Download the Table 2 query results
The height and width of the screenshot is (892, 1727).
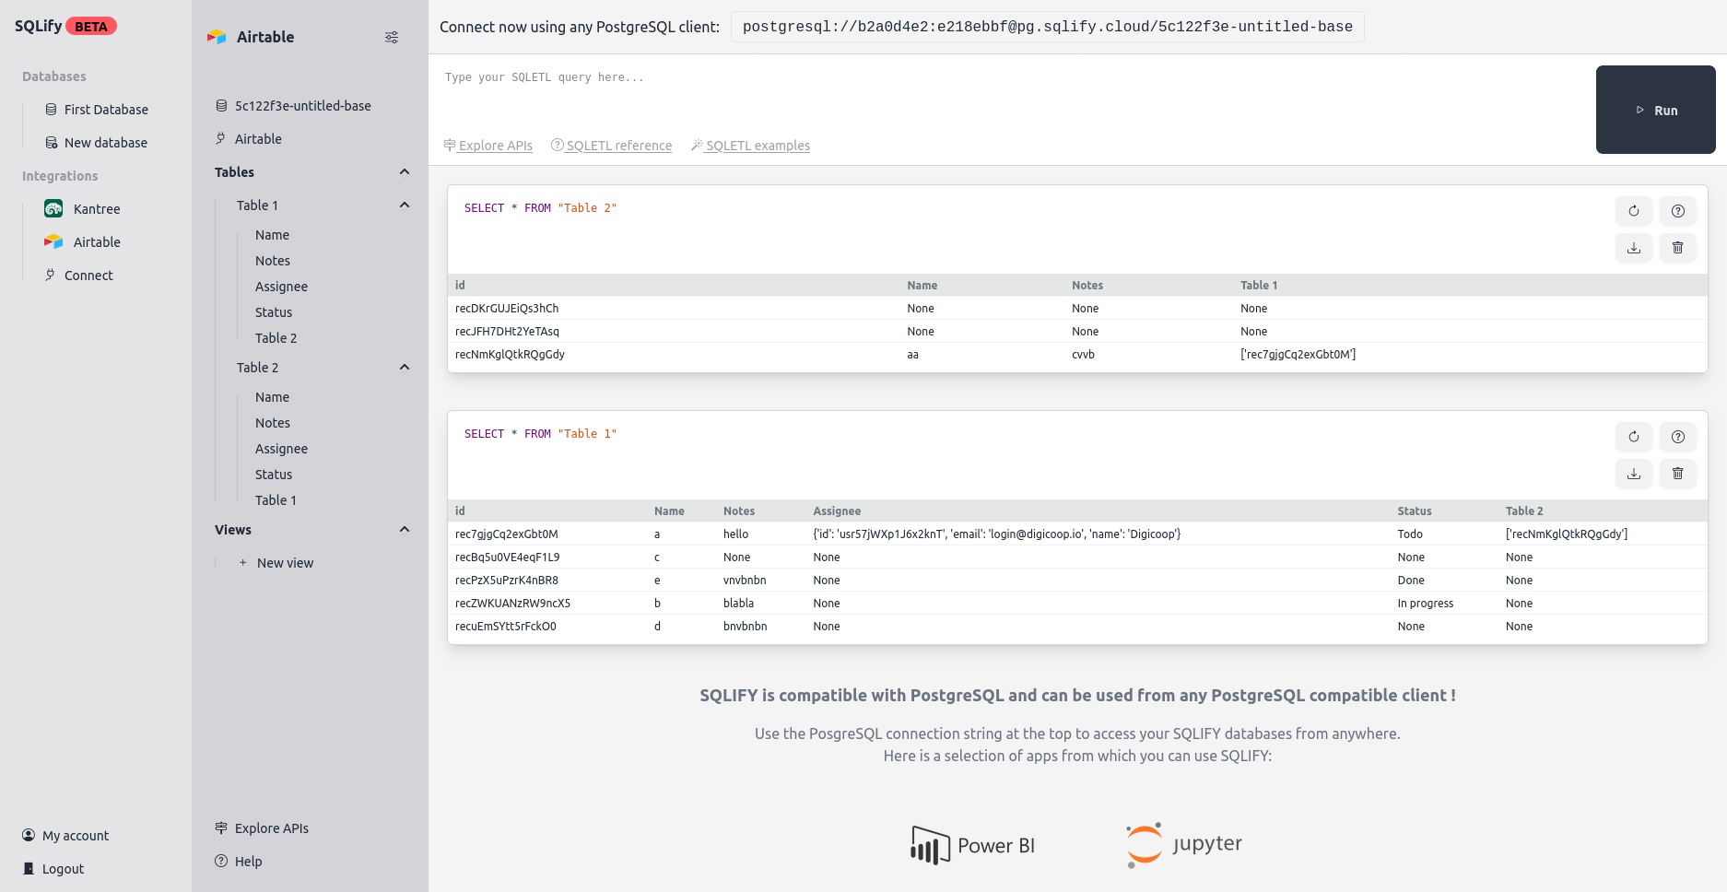pos(1633,248)
